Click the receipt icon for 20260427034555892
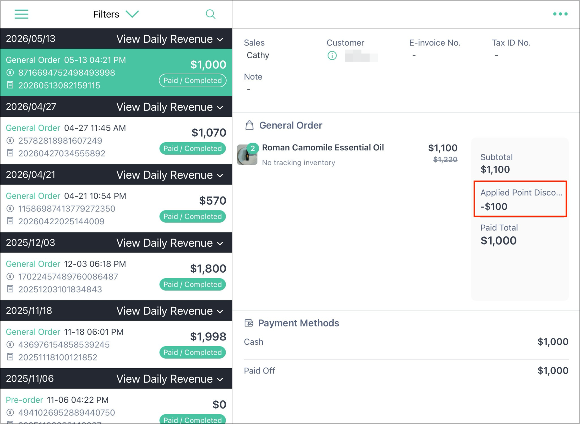Screen dimensions: 580x424 [10, 153]
